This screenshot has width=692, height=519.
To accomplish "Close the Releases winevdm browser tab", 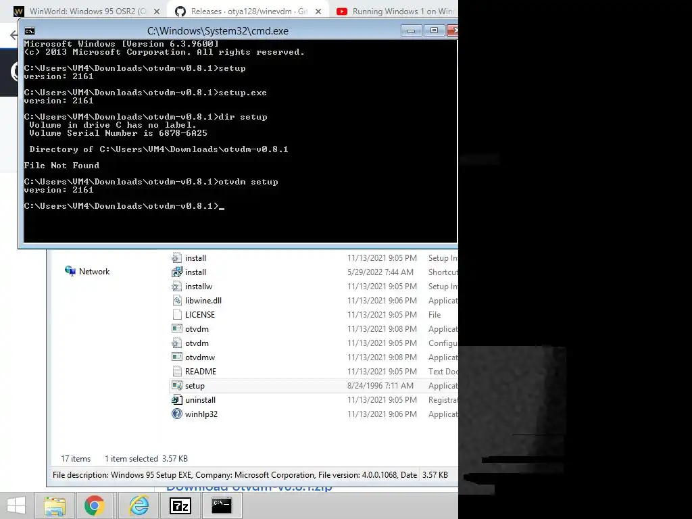I will click(x=318, y=11).
